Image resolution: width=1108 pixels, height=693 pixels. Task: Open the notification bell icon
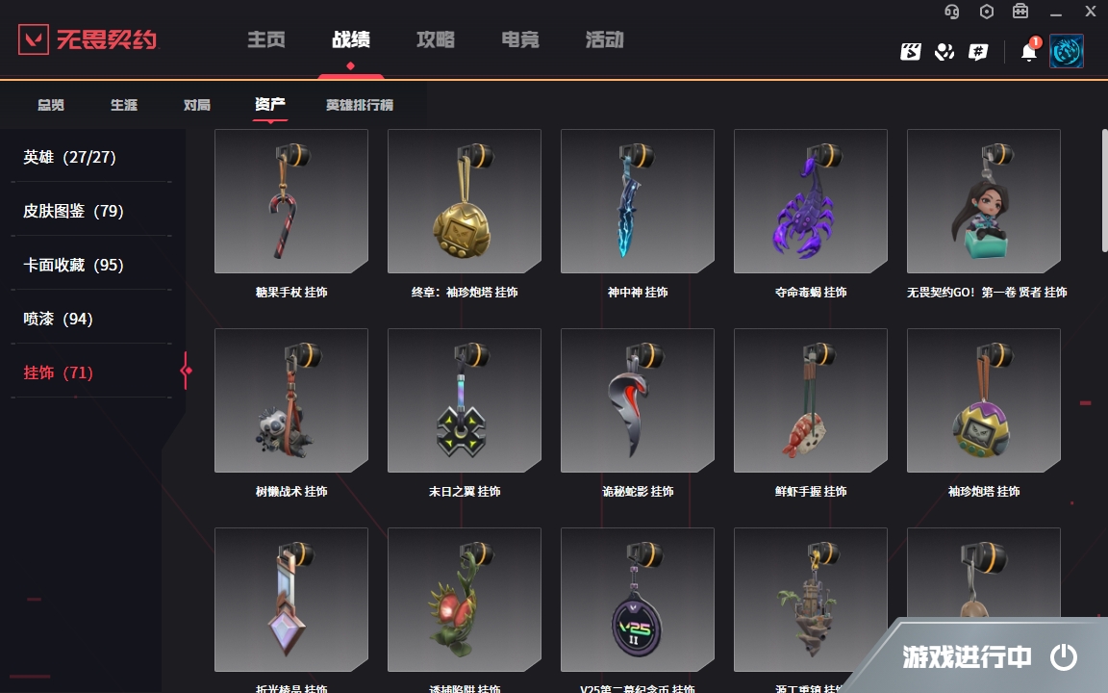point(1029,52)
